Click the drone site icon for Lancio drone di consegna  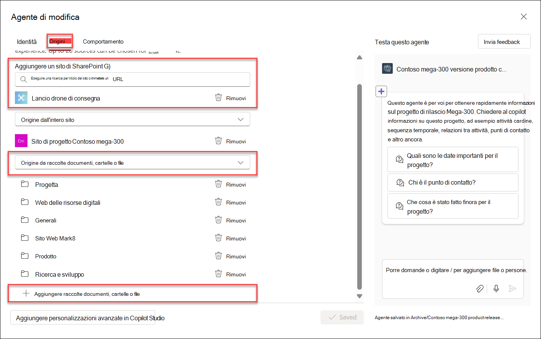pos(21,98)
